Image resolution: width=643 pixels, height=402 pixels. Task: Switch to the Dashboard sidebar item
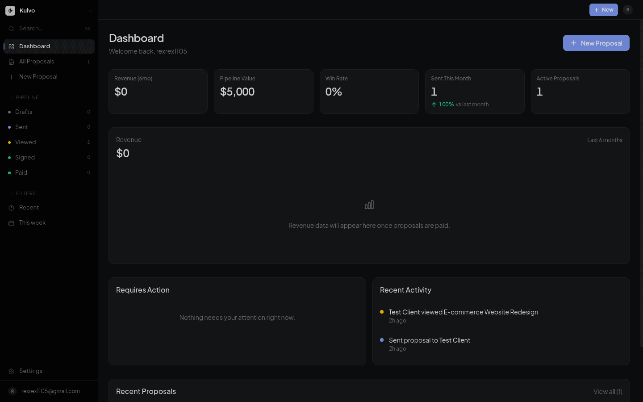[x=35, y=46]
